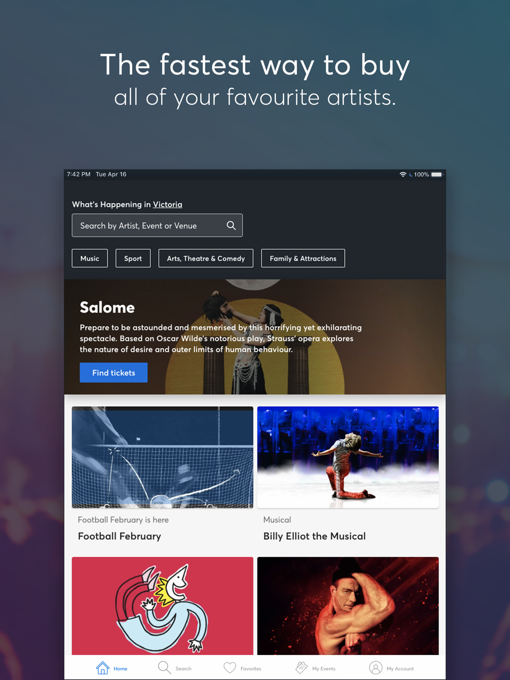Open the Football February thumbnail
The height and width of the screenshot is (680, 510).
pos(163,457)
